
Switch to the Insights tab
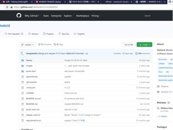pyautogui.click(x=79, y=34)
